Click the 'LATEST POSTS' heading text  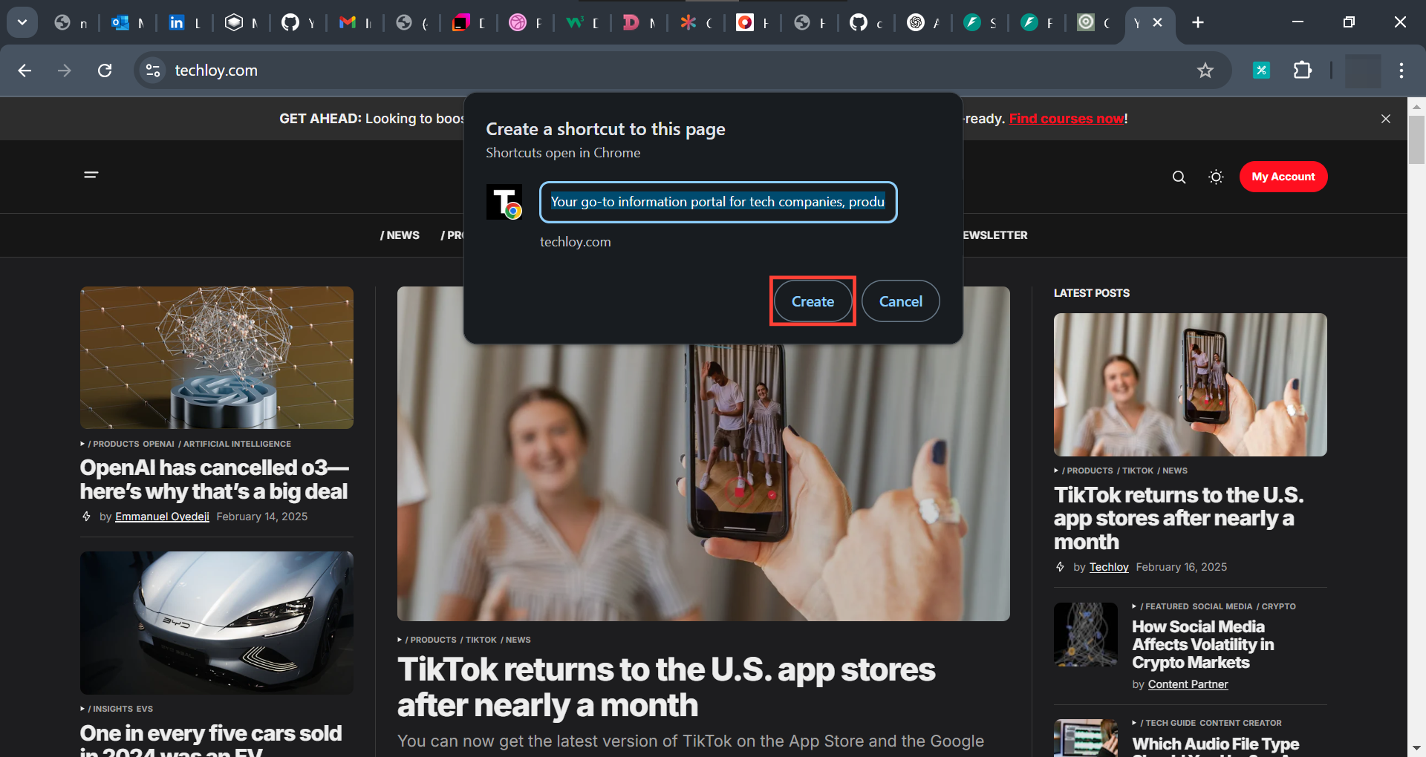pos(1092,293)
